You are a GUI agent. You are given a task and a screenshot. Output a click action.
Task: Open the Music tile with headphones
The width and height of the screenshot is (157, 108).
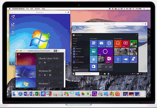(118, 44)
